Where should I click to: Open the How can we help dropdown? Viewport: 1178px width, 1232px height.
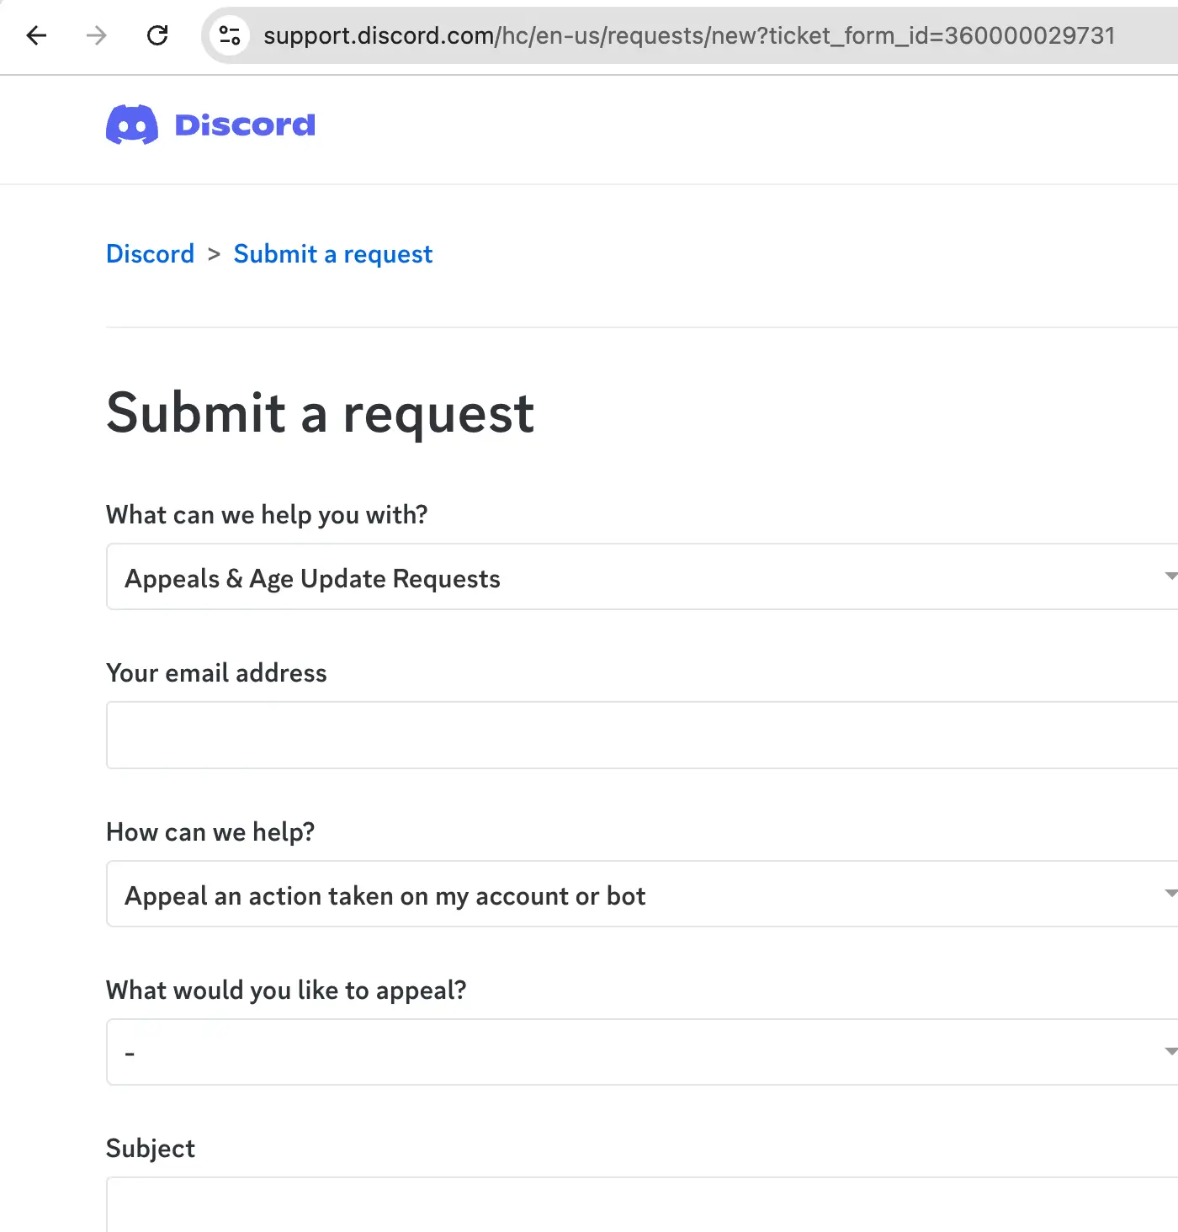click(642, 895)
